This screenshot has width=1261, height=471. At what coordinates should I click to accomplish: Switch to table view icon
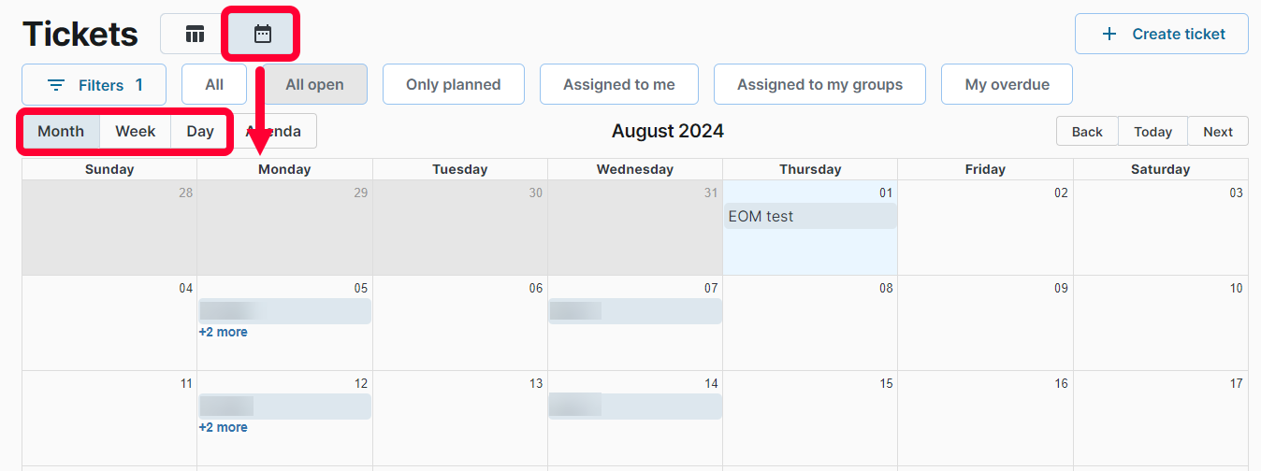[195, 35]
